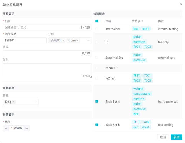
Task: Click the 'internal testing' note text
Action: coord(168,29)
